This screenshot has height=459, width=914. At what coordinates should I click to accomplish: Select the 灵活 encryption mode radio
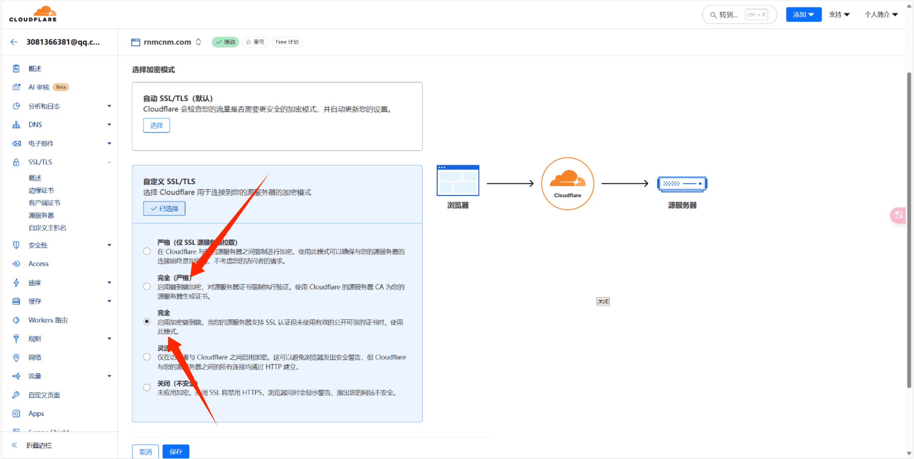click(x=147, y=356)
